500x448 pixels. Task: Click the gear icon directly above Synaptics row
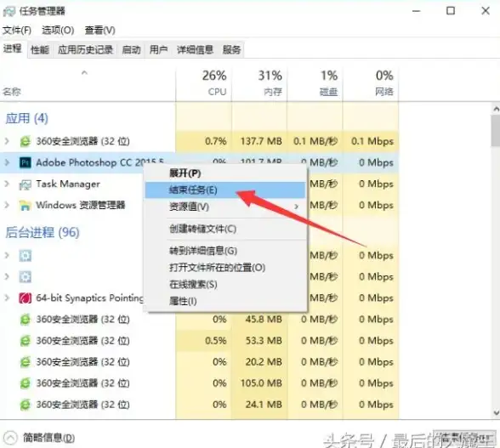[26, 277]
